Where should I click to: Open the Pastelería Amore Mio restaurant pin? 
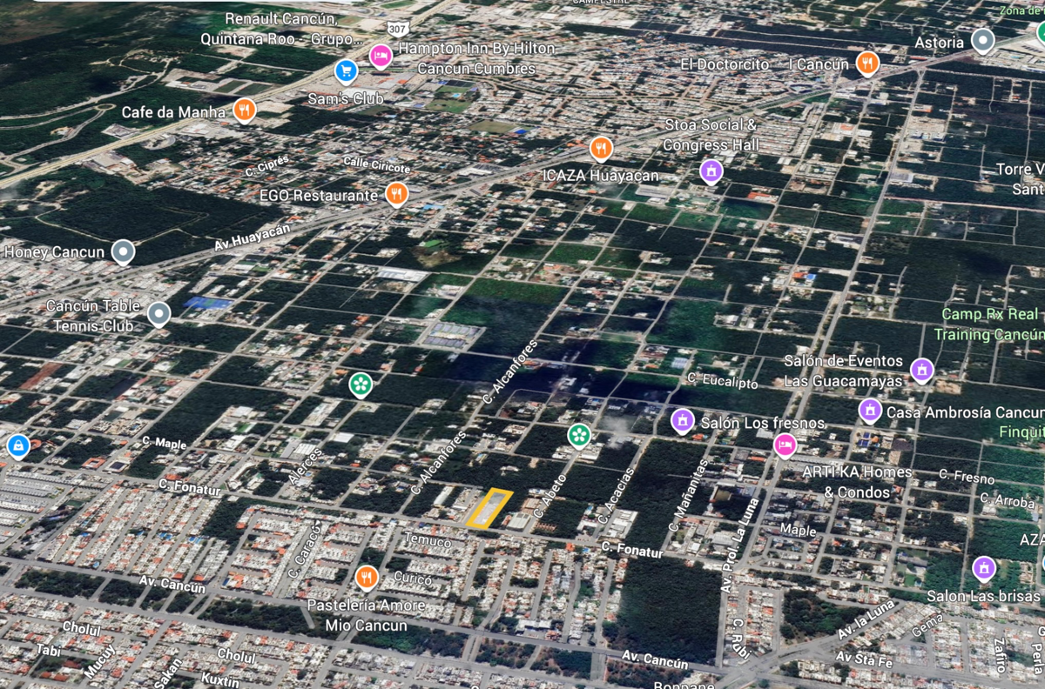pyautogui.click(x=367, y=577)
